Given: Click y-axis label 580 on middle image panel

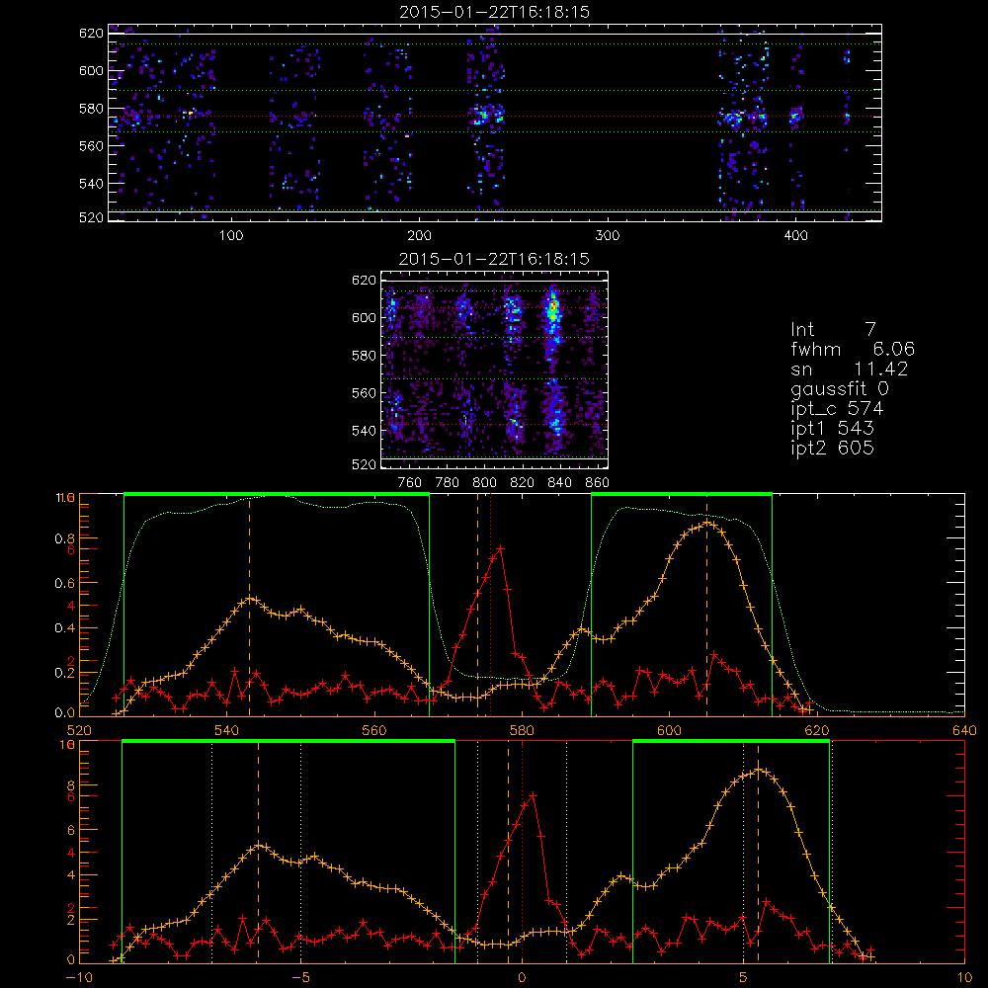Looking at the screenshot, I should click(364, 356).
